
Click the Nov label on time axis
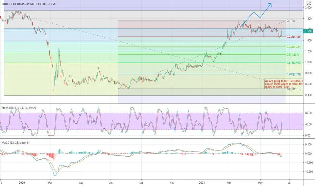(x=172, y=183)
